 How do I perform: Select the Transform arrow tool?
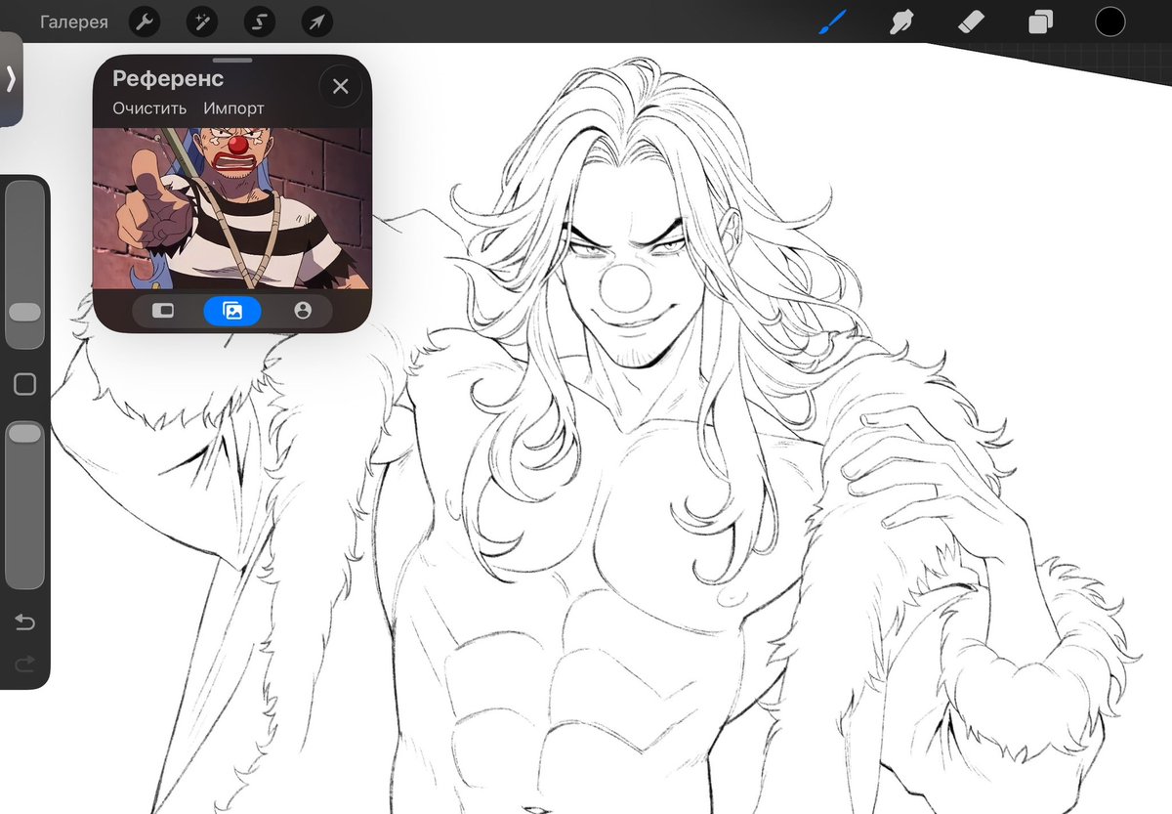coord(316,21)
